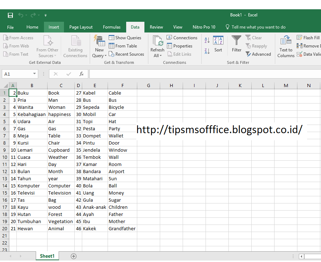
Task: Sort data A to Z
Action: [207, 40]
